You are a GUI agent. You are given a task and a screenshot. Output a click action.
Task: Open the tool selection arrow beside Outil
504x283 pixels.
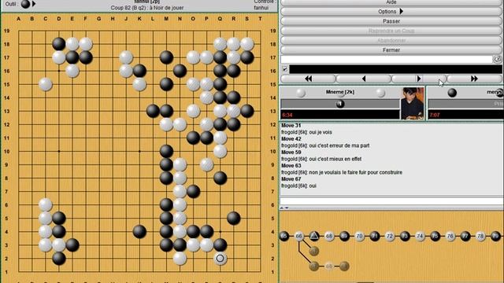click(34, 4)
